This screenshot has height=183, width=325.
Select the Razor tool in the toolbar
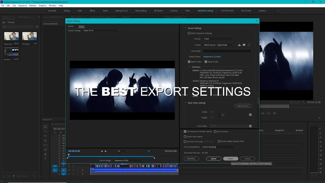(45, 141)
